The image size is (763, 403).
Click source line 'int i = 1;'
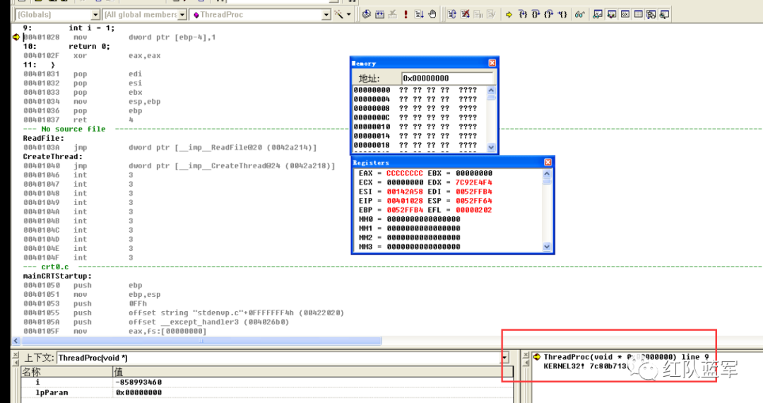91,28
